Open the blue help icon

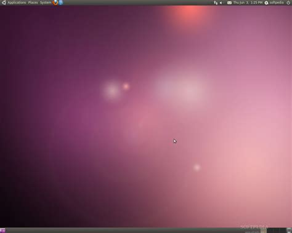click(x=61, y=2)
